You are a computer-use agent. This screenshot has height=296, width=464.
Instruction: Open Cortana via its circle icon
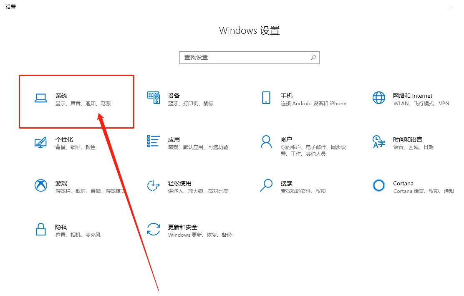click(x=378, y=186)
